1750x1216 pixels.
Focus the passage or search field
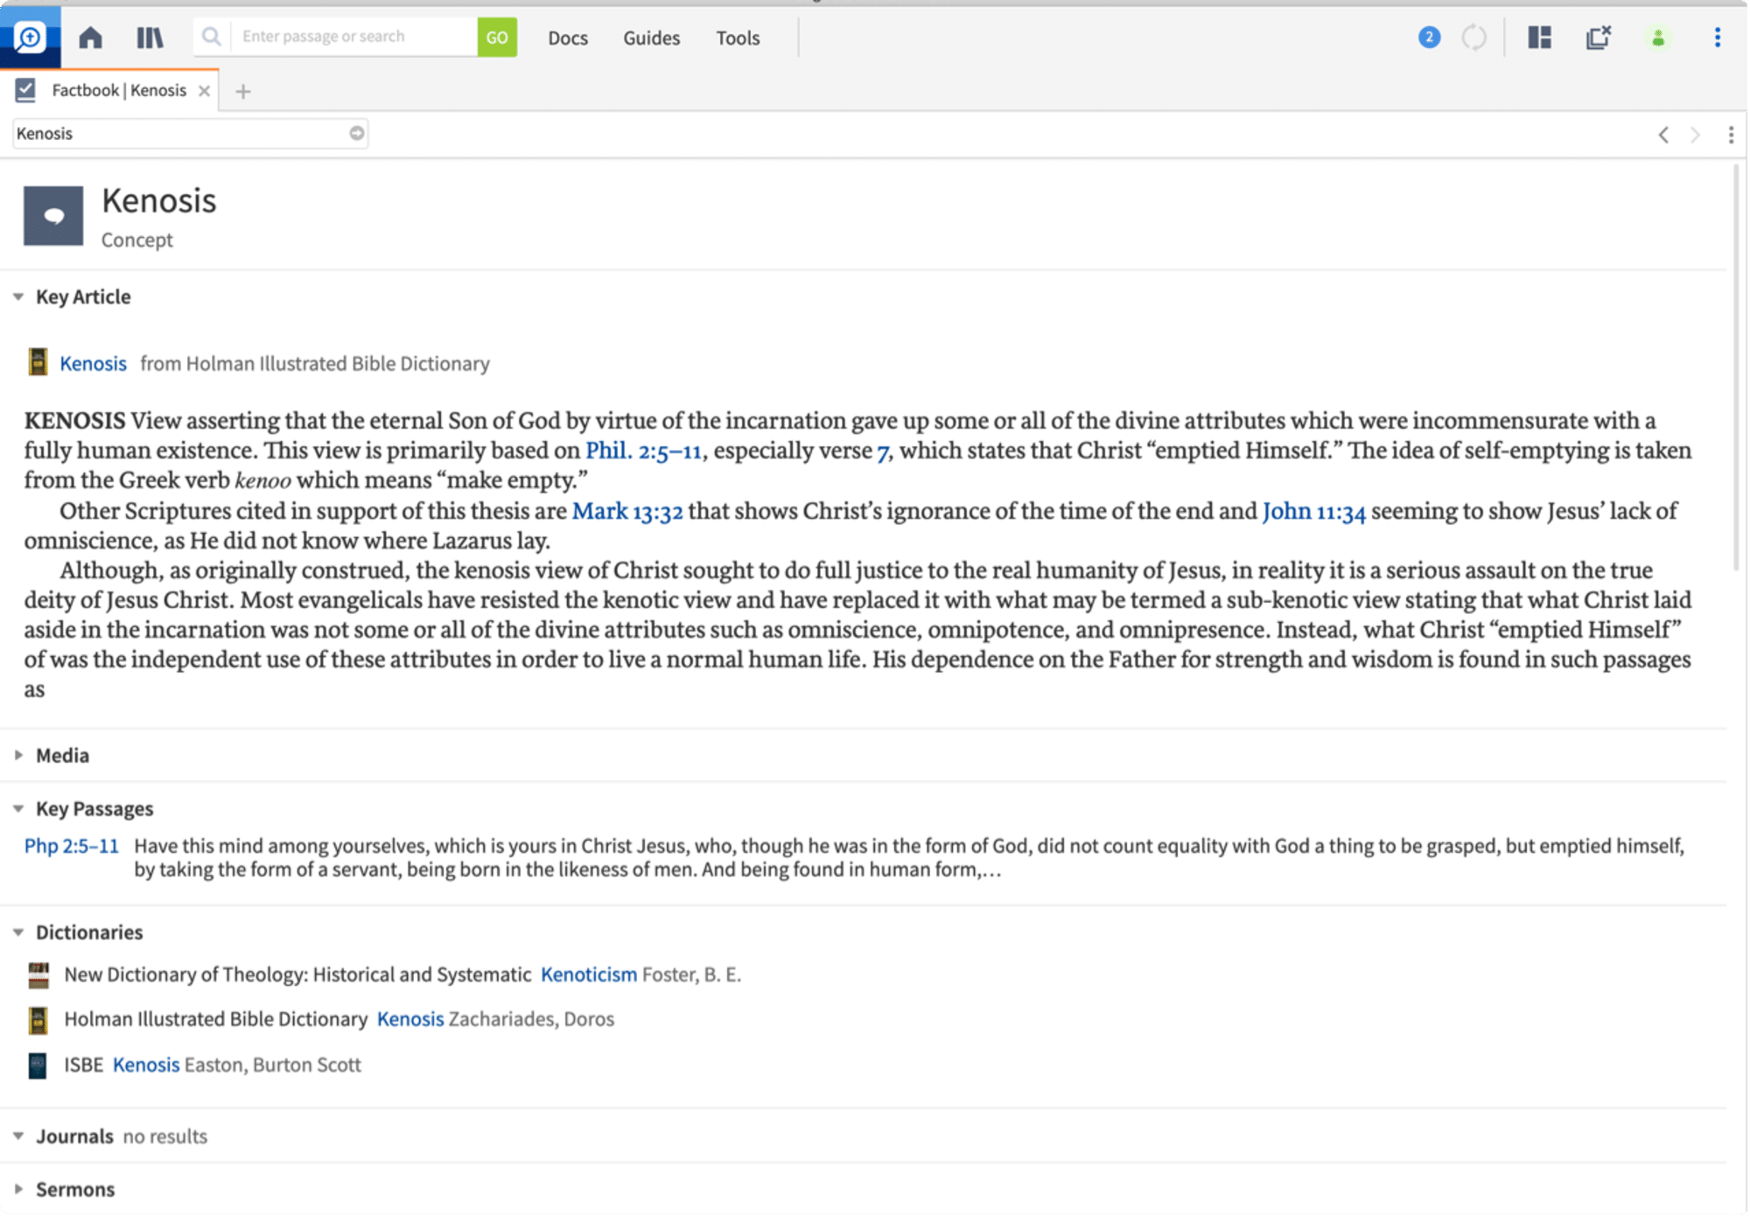[353, 37]
